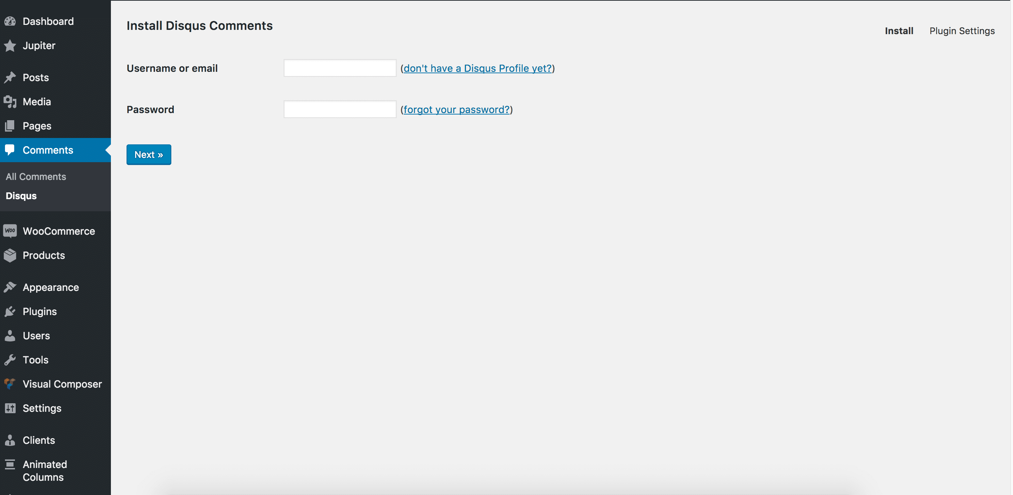The image size is (1013, 495).
Task: Click the Posts pushpin icon
Action: pos(10,78)
